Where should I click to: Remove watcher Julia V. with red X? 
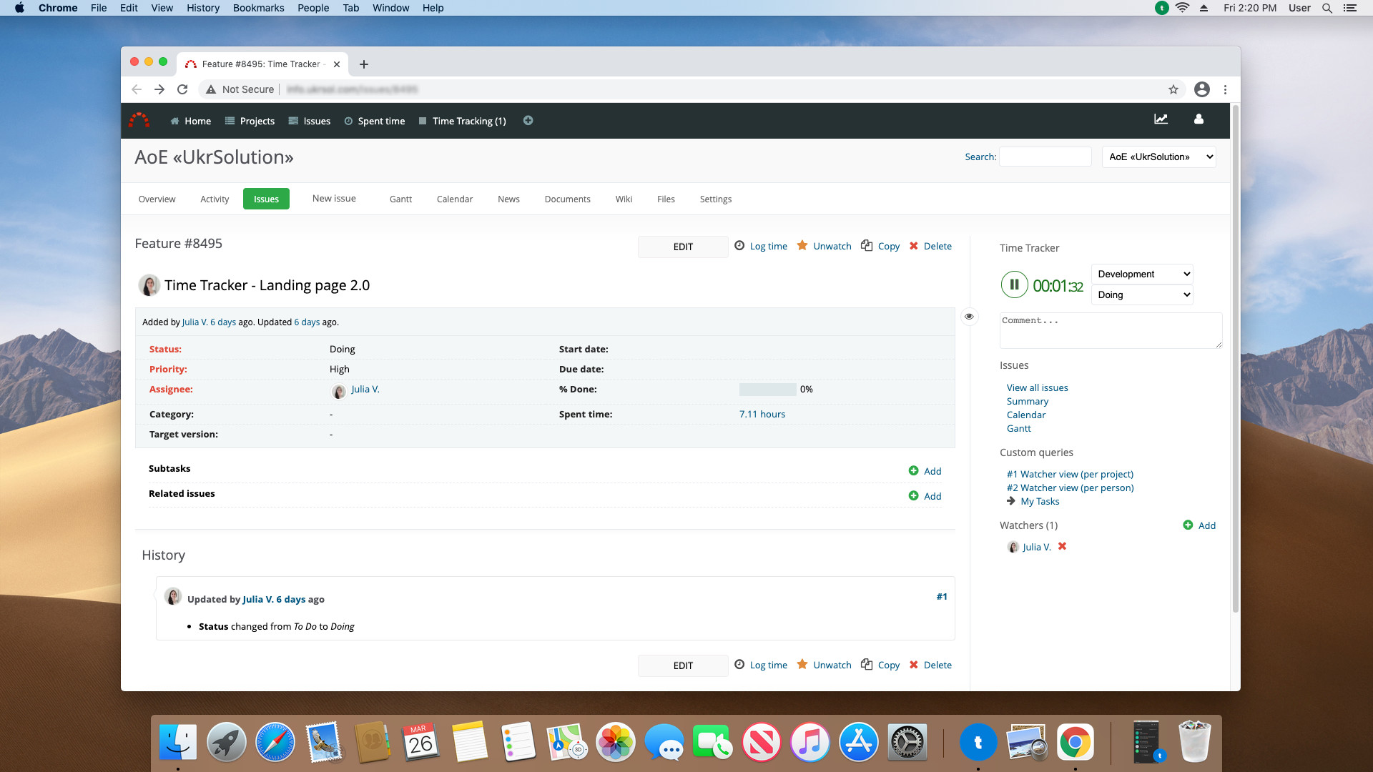(x=1062, y=546)
